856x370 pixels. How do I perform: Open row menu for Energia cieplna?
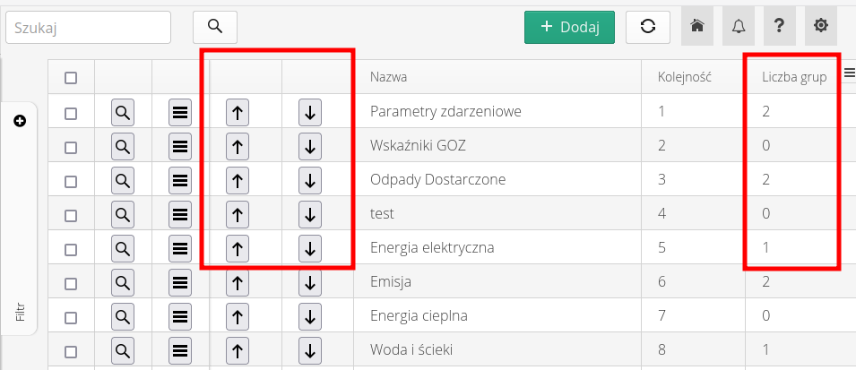coord(180,317)
